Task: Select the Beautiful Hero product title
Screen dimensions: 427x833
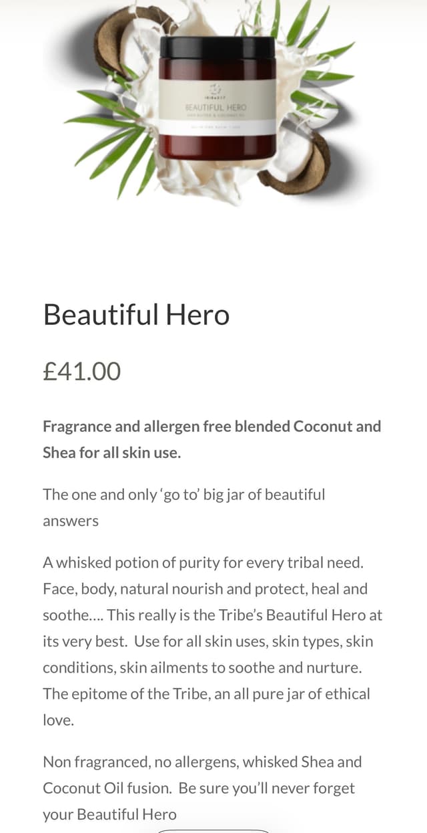Action: (x=136, y=314)
